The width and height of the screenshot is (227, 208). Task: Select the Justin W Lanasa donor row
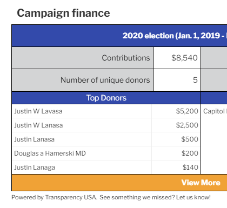106,125
